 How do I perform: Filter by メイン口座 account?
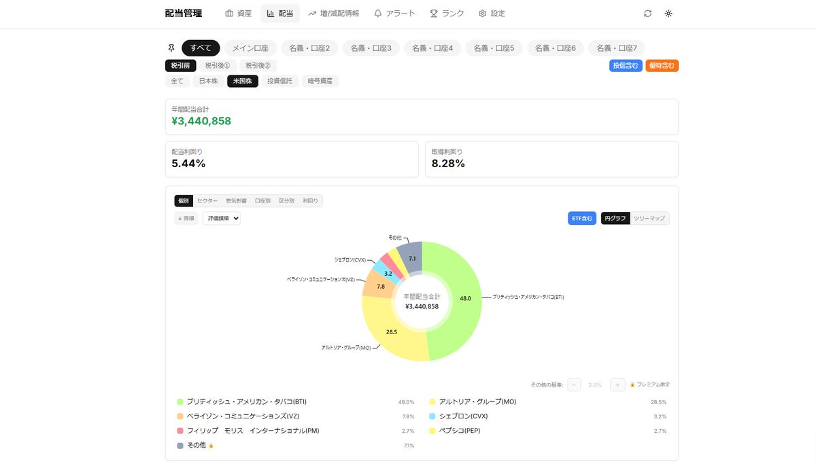pos(250,48)
